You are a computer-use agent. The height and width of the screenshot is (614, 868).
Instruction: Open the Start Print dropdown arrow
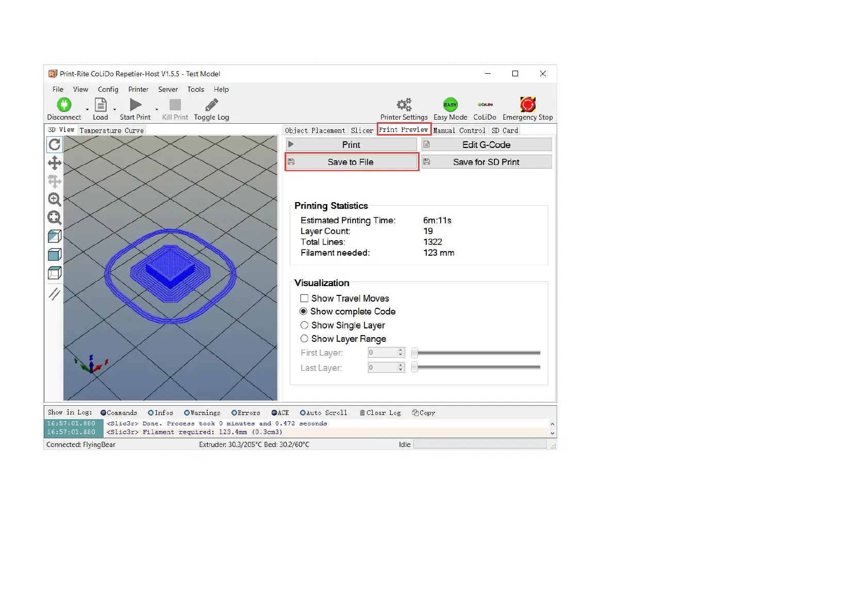coord(157,109)
